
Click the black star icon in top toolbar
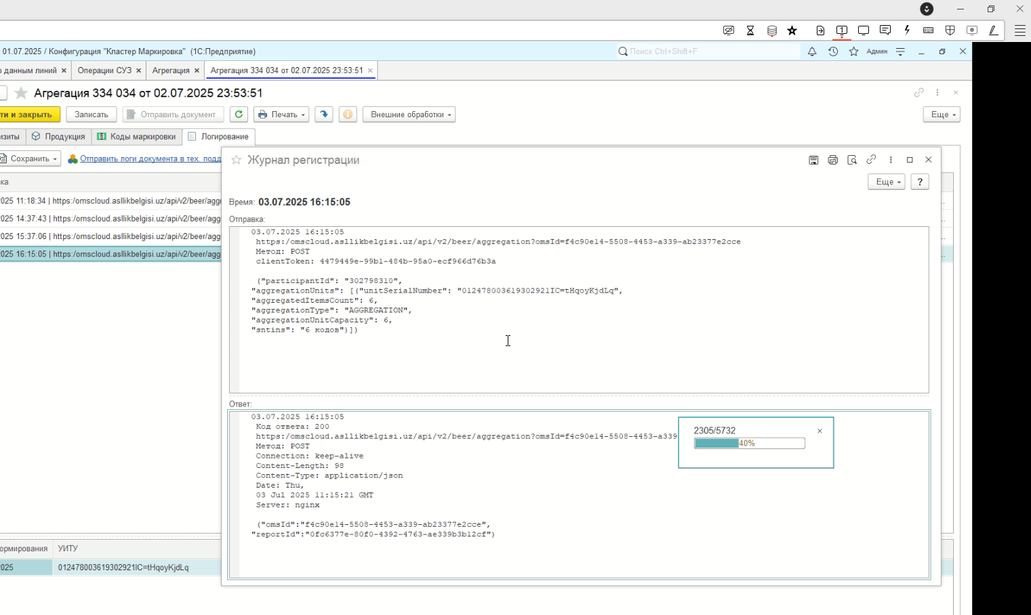coord(792,30)
